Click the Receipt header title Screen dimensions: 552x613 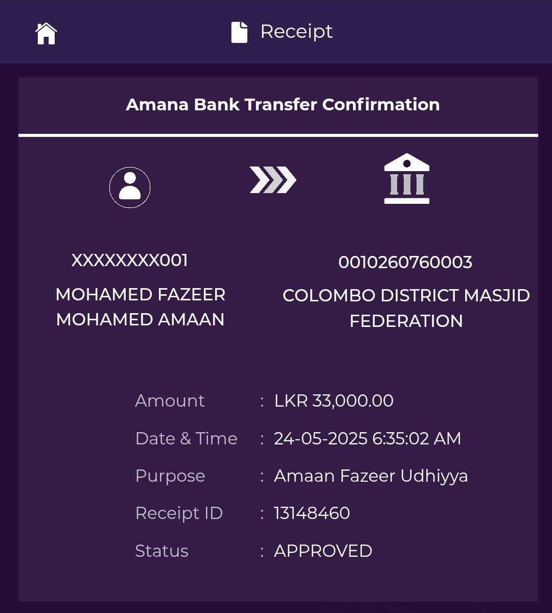(296, 32)
